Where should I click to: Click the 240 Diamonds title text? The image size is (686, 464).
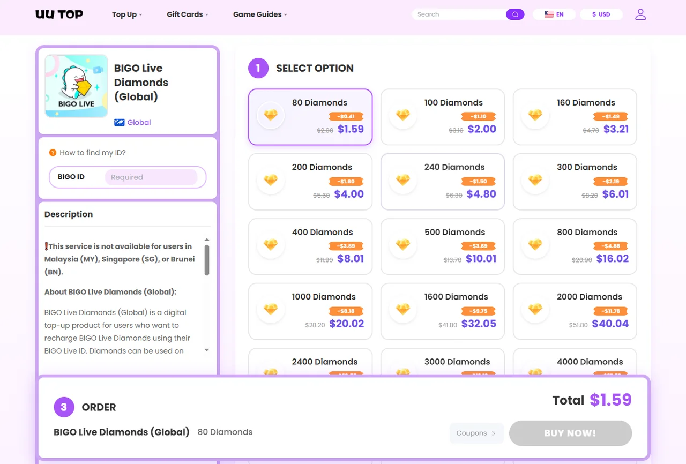pyautogui.click(x=454, y=167)
